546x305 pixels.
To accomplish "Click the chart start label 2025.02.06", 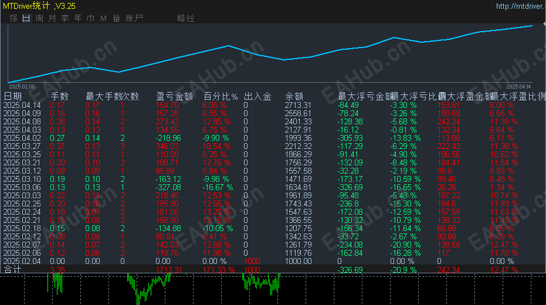I will (x=22, y=86).
